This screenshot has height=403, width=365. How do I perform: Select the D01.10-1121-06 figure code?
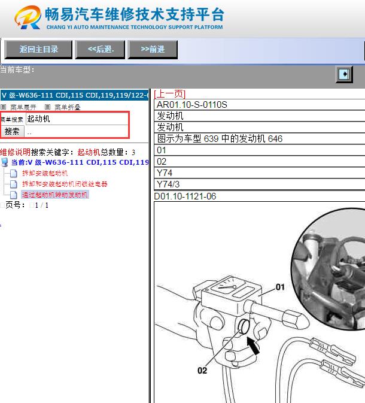pos(185,196)
